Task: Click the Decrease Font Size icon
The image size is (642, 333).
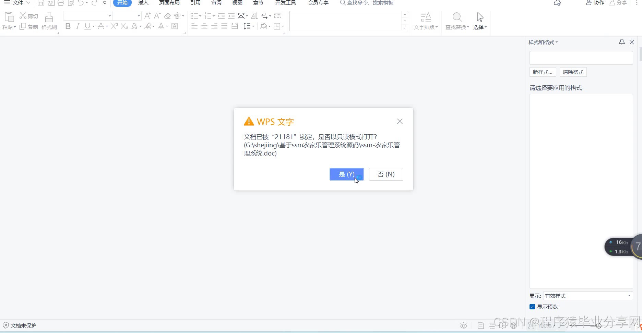Action: click(x=157, y=16)
